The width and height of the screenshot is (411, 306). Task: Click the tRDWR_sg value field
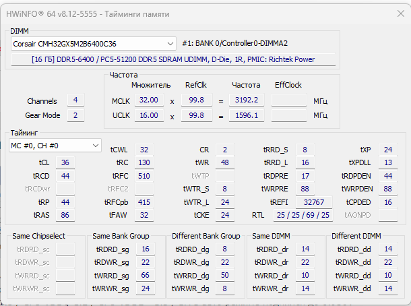pyautogui.click(x=146, y=262)
